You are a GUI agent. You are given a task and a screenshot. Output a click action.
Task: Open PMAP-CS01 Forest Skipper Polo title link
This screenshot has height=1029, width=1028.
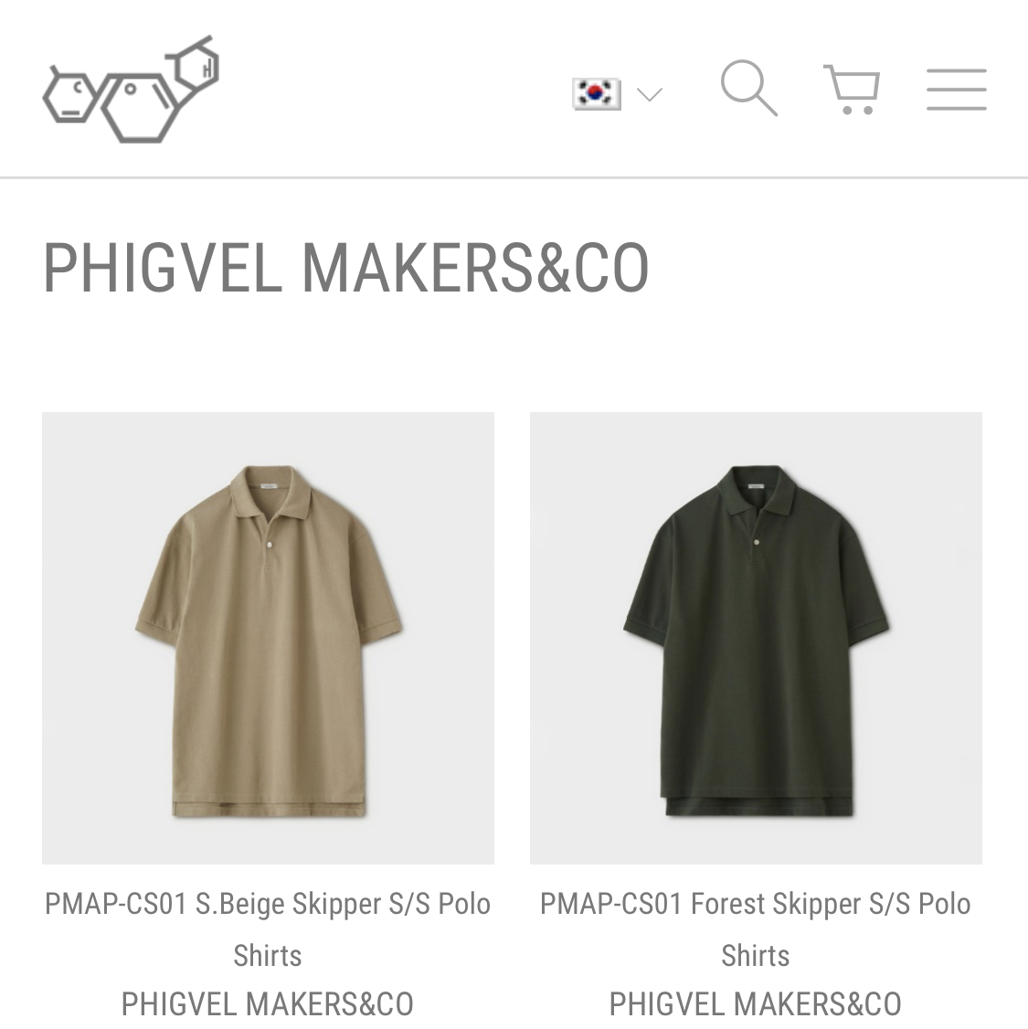[x=756, y=929]
